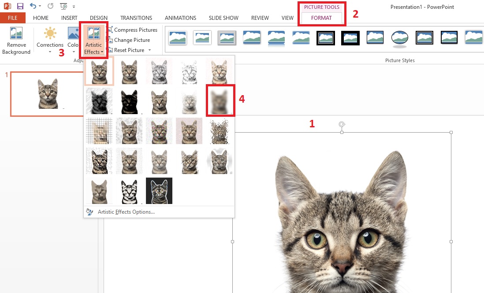
Task: Toggle the None artistic effect
Action: [99, 70]
